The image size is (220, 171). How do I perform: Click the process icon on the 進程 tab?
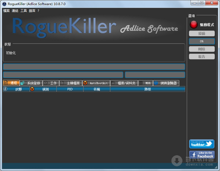[6, 83]
